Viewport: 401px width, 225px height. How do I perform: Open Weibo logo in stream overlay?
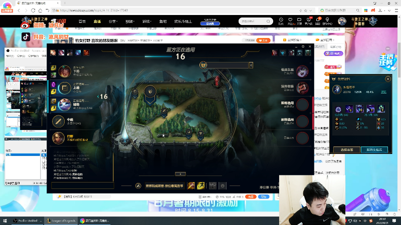(25, 25)
